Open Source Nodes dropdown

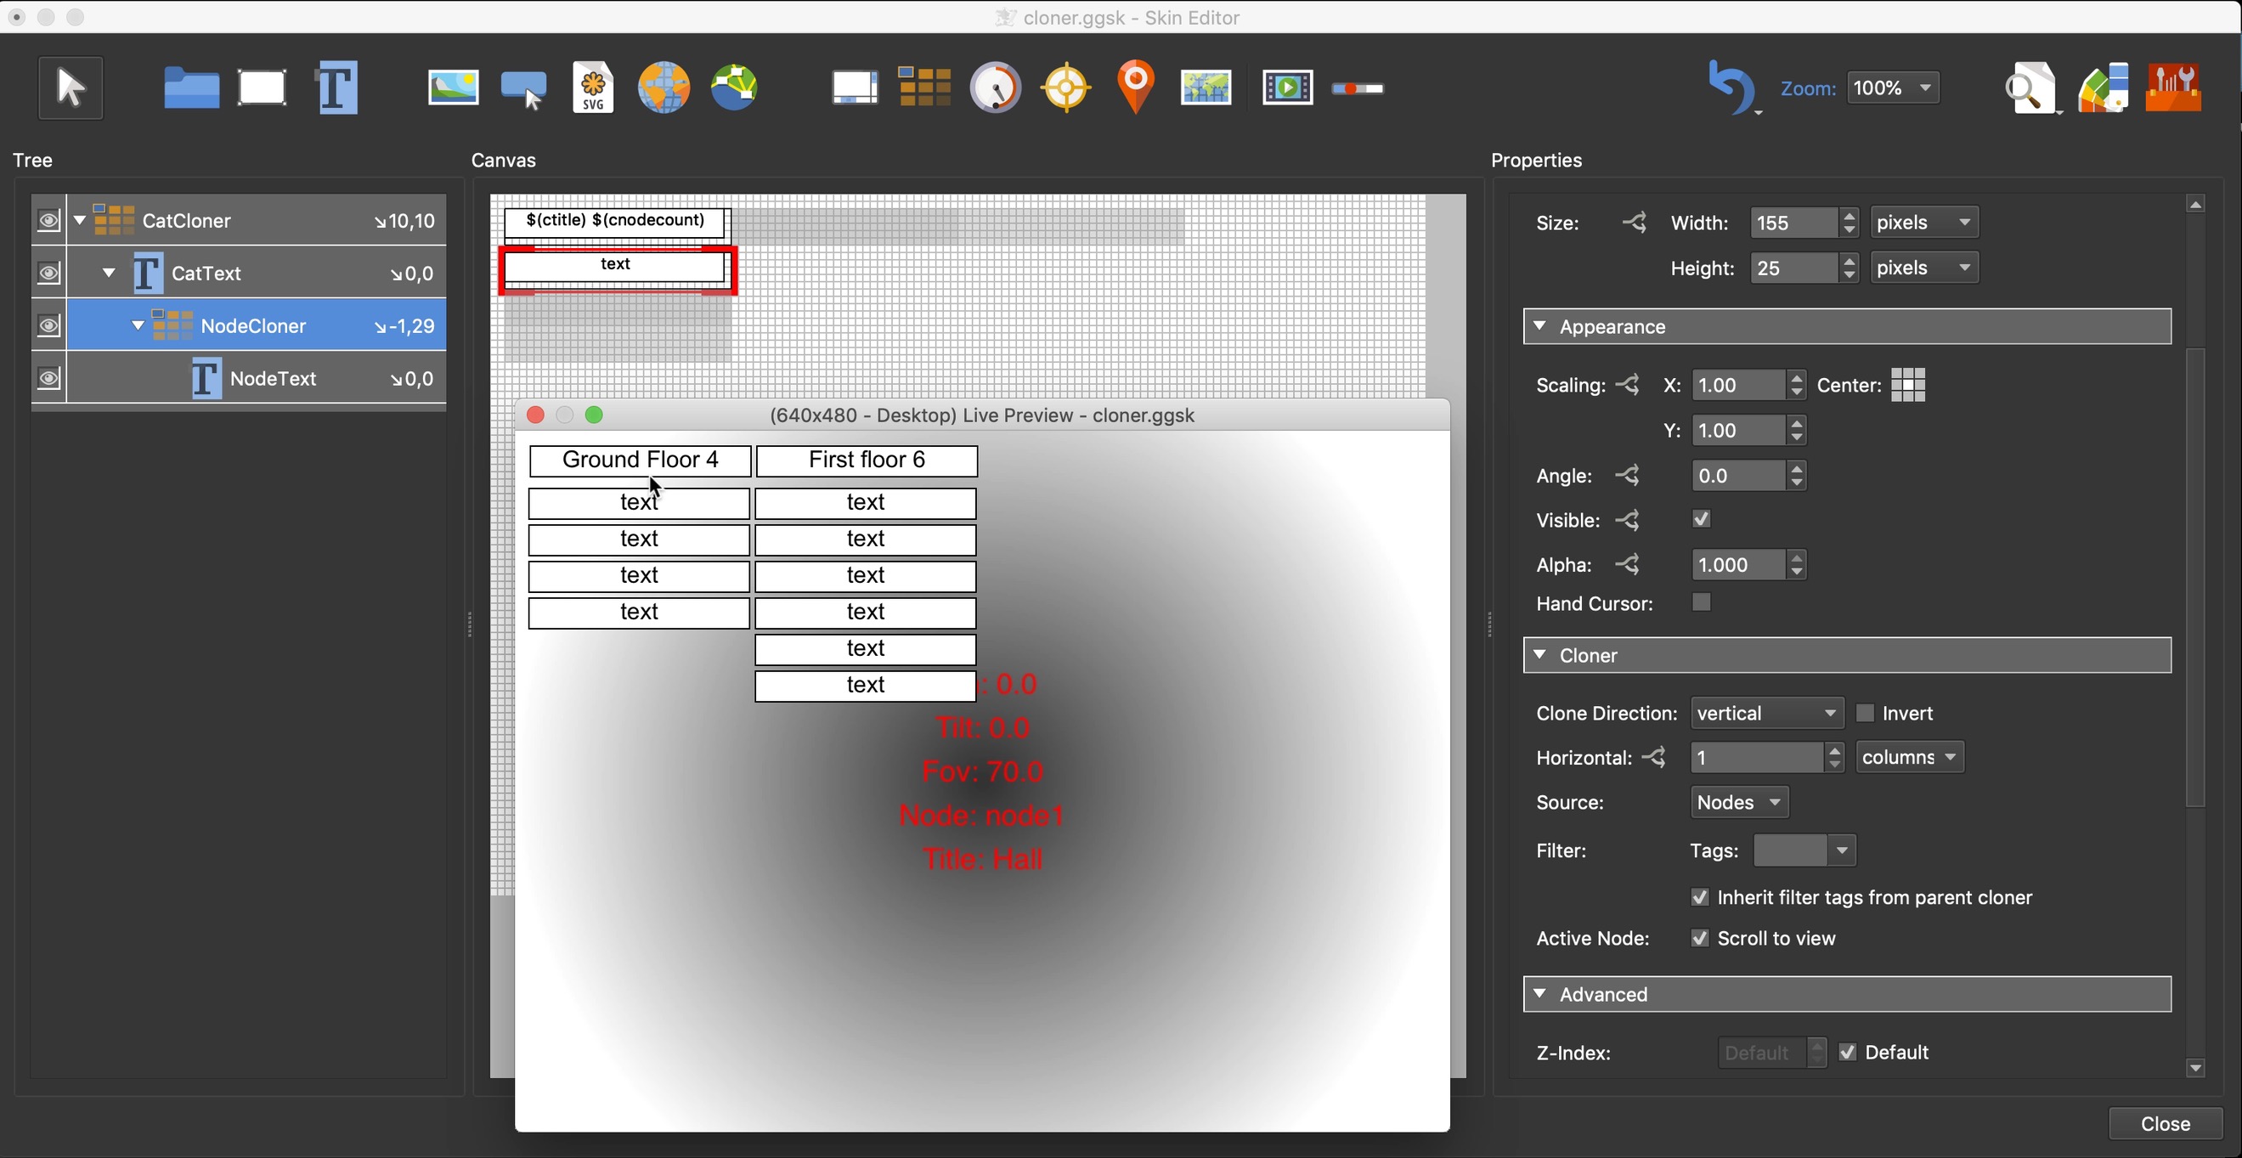(x=1739, y=802)
